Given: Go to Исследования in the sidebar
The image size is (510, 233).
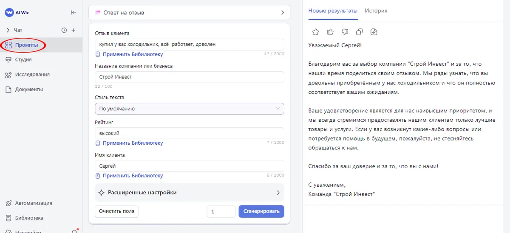Looking at the screenshot, I should pos(41,74).
